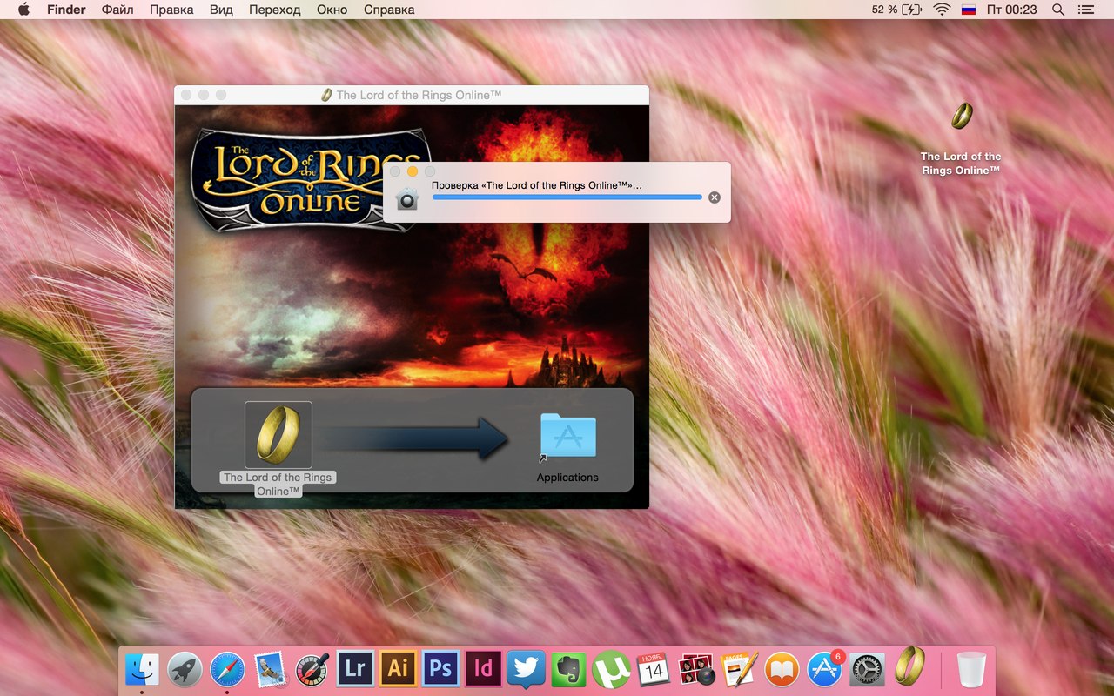Expand the Russian input source flag menu
This screenshot has width=1114, height=696.
(x=969, y=10)
